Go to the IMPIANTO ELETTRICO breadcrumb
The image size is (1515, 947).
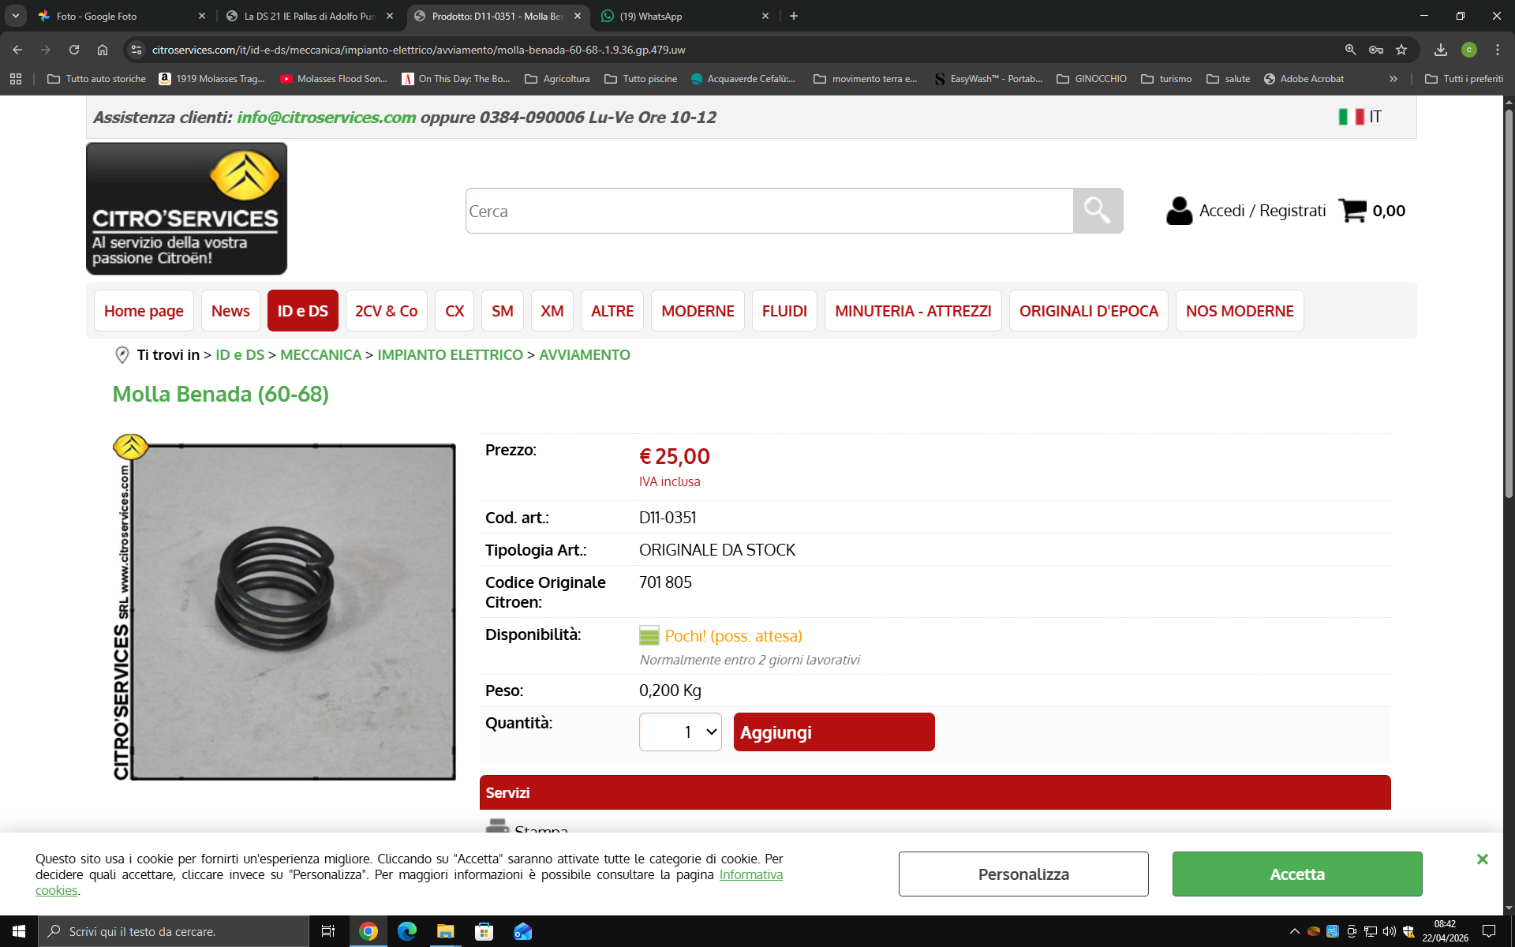(450, 355)
